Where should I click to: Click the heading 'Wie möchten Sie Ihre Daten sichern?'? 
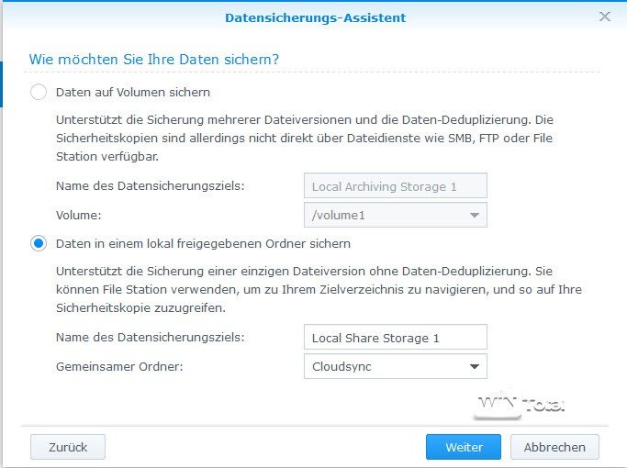point(154,60)
